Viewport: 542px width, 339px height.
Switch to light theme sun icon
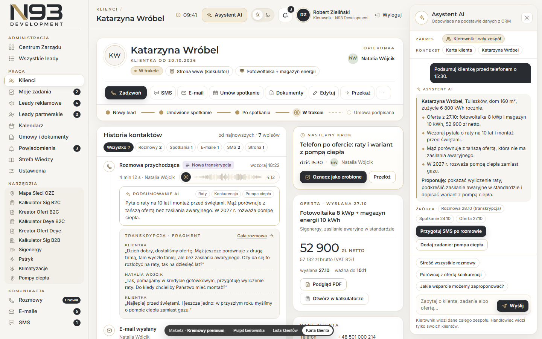[257, 15]
